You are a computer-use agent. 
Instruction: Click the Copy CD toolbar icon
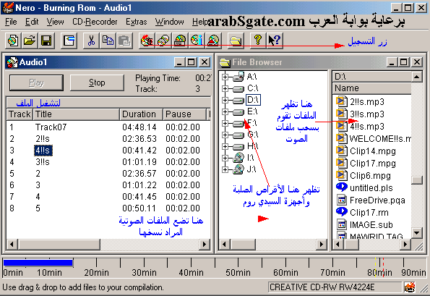tap(163, 41)
